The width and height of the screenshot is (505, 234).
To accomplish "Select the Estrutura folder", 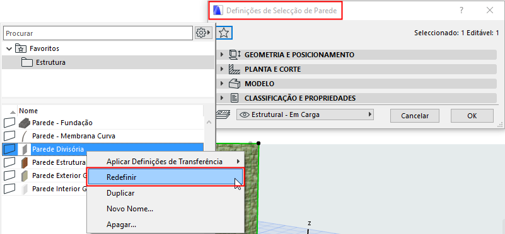I will [108, 62].
